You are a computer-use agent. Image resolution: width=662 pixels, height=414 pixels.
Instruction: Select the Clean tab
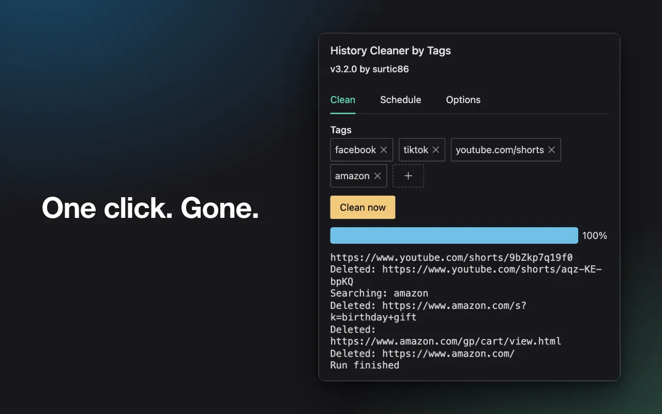[x=343, y=100]
